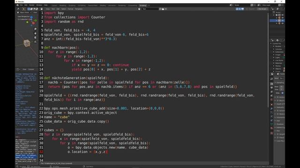Switch to the Layout workspace tab

point(54,6)
